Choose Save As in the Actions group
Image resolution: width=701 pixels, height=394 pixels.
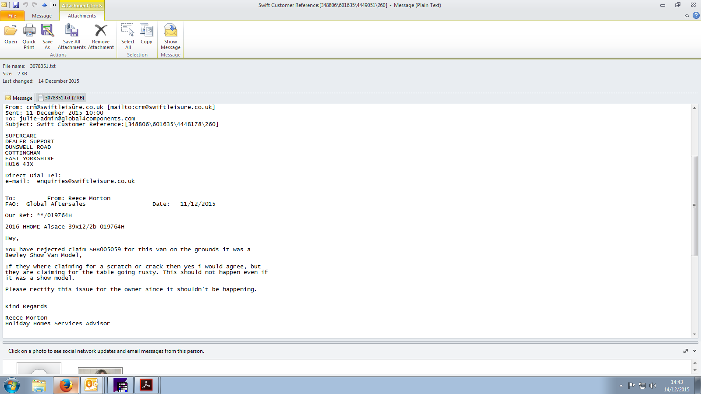tap(47, 37)
